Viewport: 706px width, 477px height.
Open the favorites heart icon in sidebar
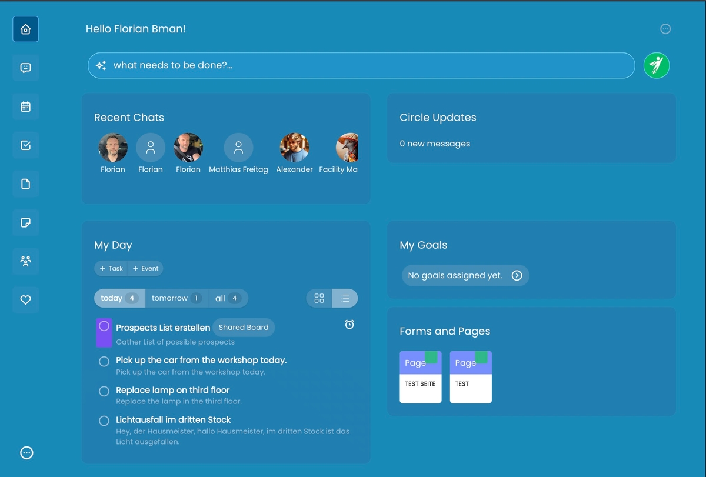[x=25, y=300]
